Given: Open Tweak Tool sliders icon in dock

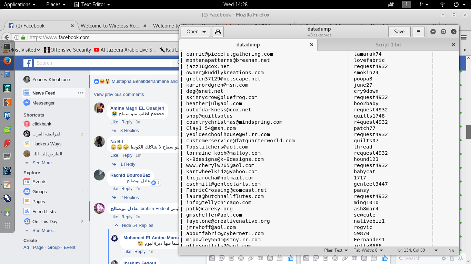Looking at the screenshot, I should [x=7, y=157].
